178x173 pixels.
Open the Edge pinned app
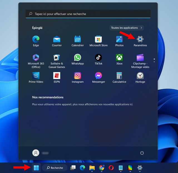click(x=36, y=41)
